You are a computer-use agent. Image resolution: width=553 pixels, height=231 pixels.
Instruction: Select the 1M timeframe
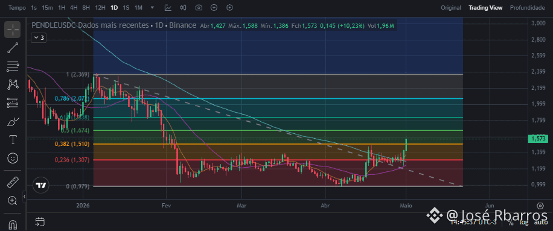[138, 7]
